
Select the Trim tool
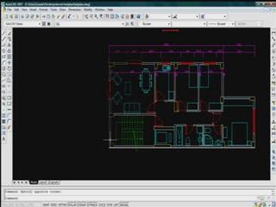(x=9, y=86)
